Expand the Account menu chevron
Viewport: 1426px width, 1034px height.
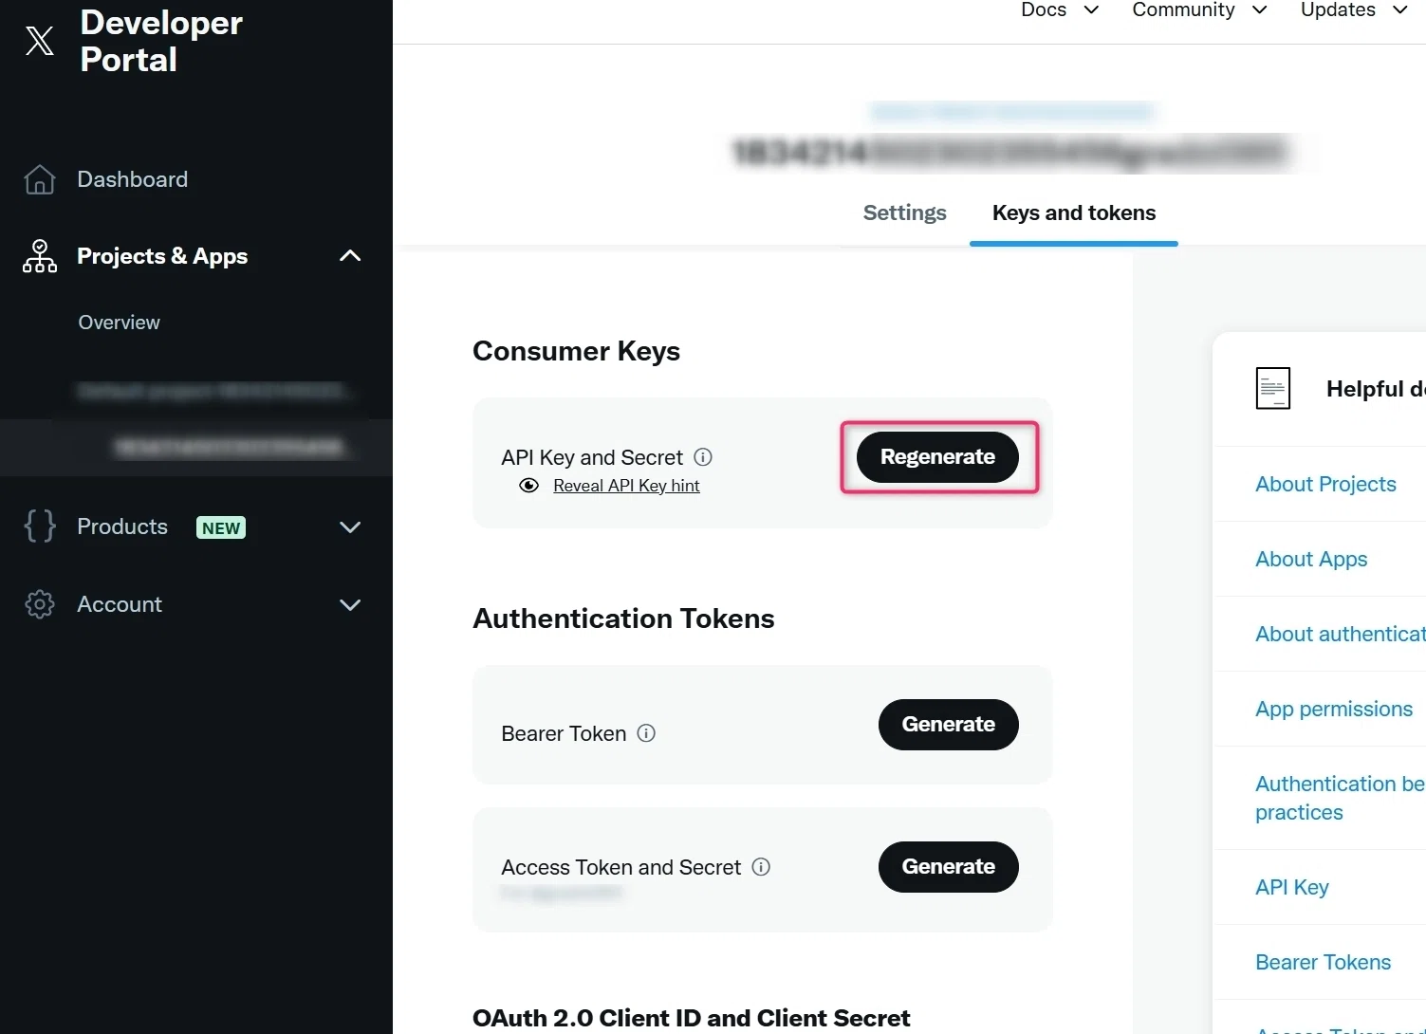[x=350, y=605]
